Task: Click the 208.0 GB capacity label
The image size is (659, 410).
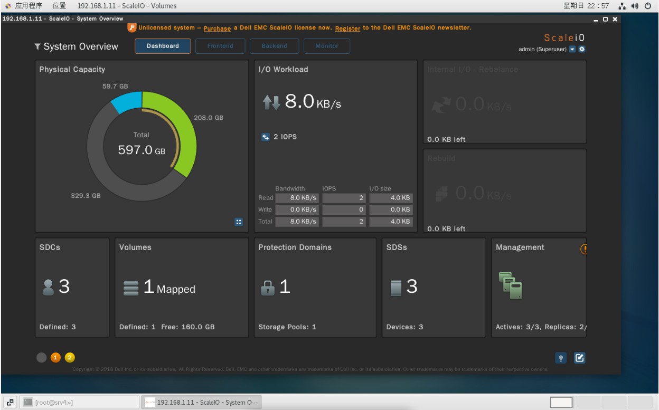Action: 209,118
